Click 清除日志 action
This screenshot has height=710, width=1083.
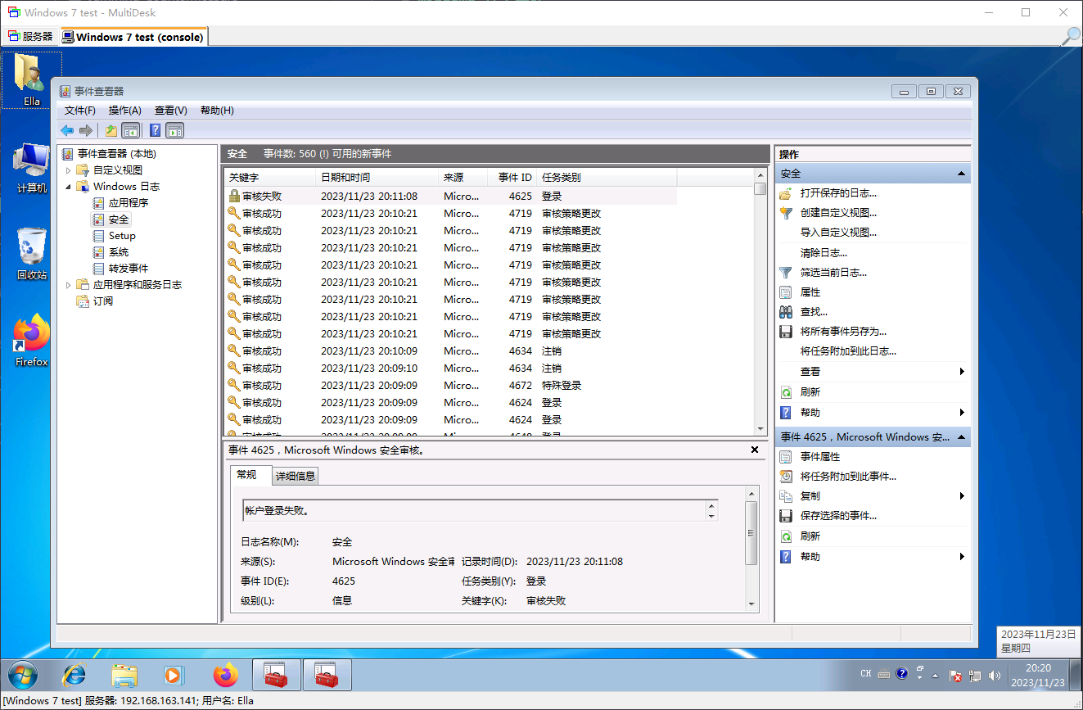point(824,253)
